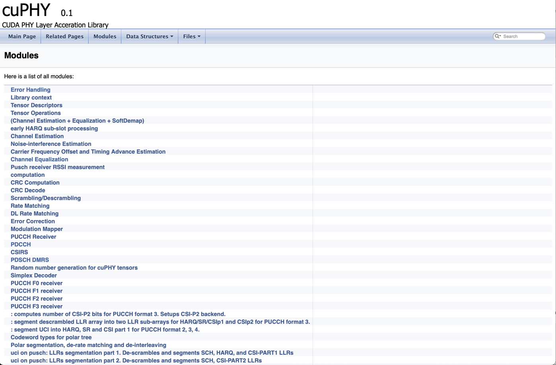
Task: Open the Error Handling module
Action: click(x=30, y=90)
